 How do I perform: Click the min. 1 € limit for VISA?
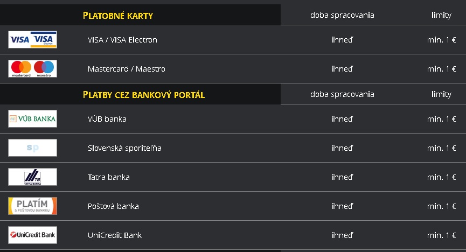pos(441,40)
